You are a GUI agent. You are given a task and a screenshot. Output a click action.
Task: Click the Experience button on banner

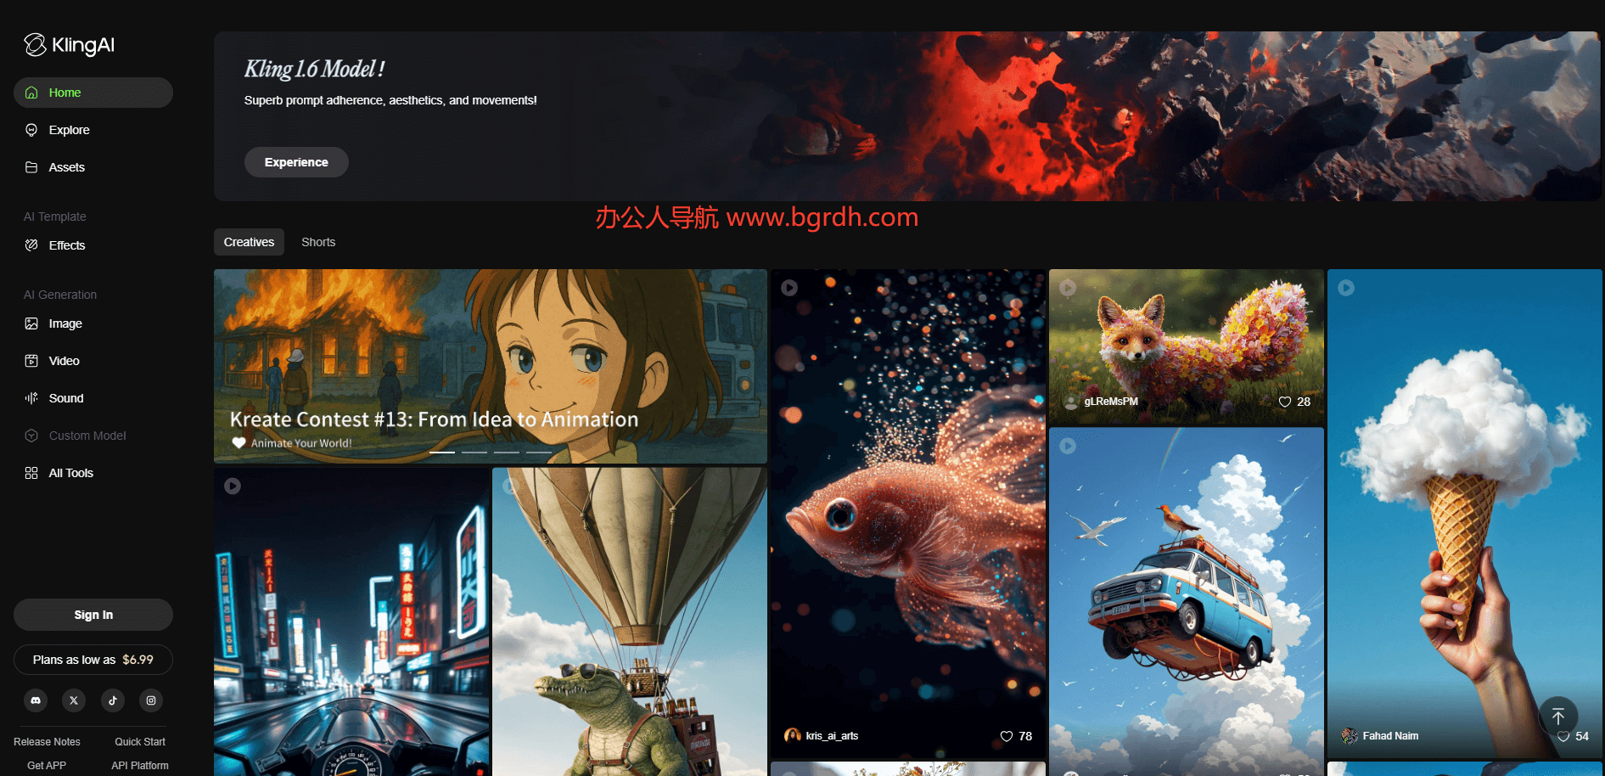point(296,162)
